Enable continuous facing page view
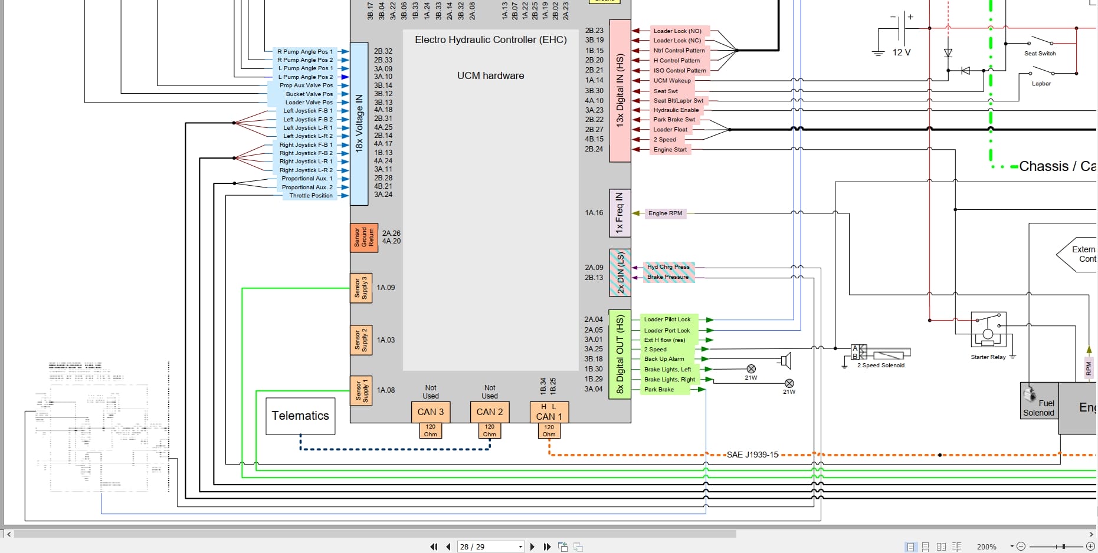1098x553 pixels. click(956, 547)
